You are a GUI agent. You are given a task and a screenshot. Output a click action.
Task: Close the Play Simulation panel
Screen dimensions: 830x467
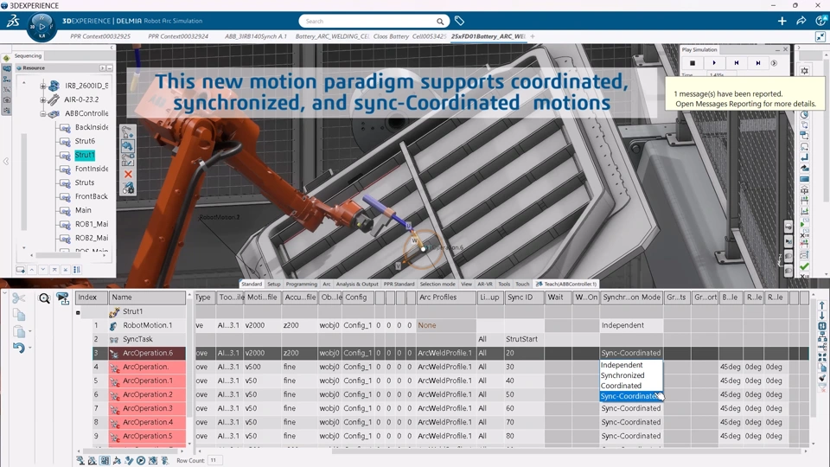coord(786,49)
